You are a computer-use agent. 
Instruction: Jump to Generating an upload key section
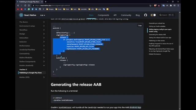point(157,23)
